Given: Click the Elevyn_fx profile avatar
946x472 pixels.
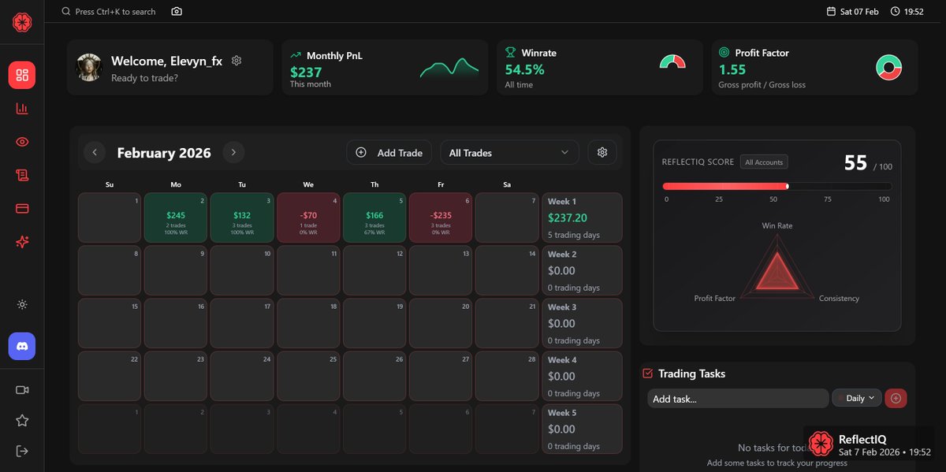Looking at the screenshot, I should coord(89,68).
